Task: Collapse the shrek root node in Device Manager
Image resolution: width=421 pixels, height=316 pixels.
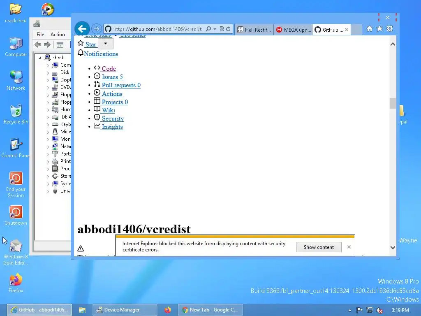Action: (x=40, y=58)
